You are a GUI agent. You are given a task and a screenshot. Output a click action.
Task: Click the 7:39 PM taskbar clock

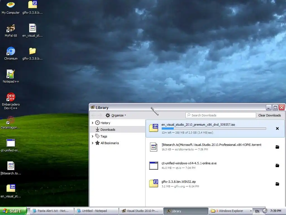(x=276, y=211)
